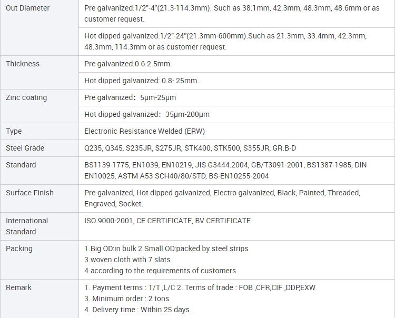395x318 pixels.
Task: Click the "International Standard" row label
Action: 27,226
